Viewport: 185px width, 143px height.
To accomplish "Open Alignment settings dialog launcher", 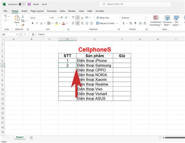I will 119,29.
